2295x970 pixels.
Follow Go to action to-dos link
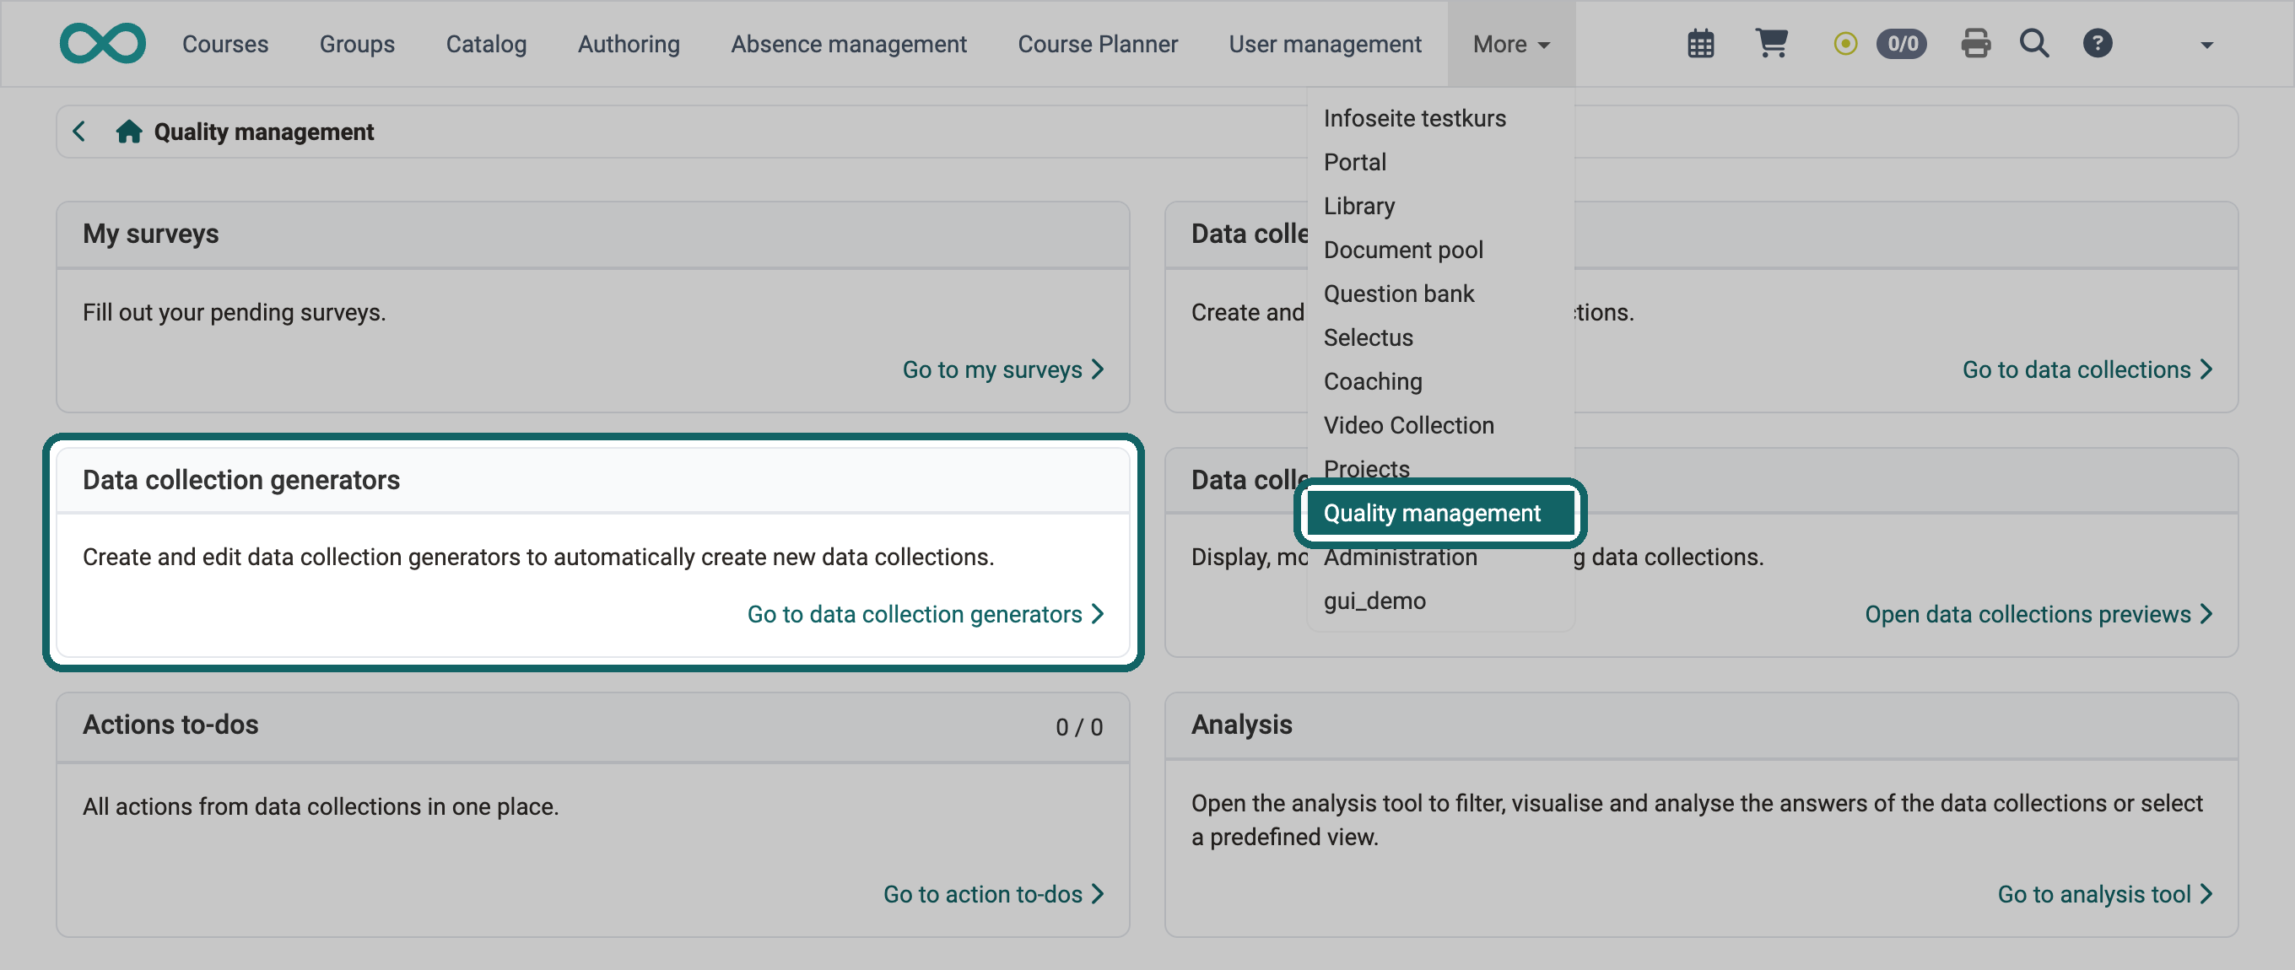point(993,893)
